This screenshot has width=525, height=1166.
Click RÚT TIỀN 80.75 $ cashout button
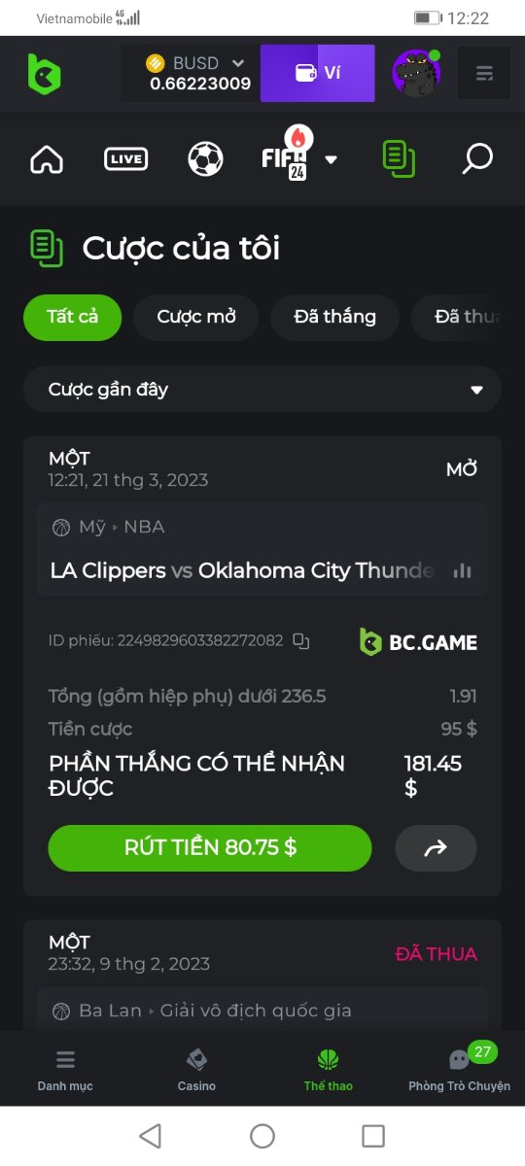click(x=210, y=848)
